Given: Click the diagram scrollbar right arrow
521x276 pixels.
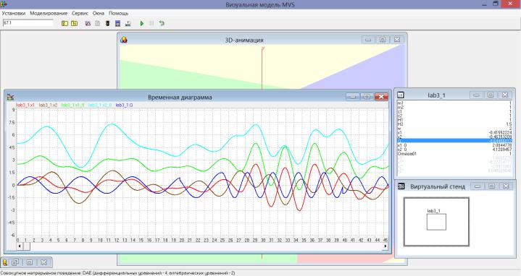Looking at the screenshot, I should coord(385,246).
